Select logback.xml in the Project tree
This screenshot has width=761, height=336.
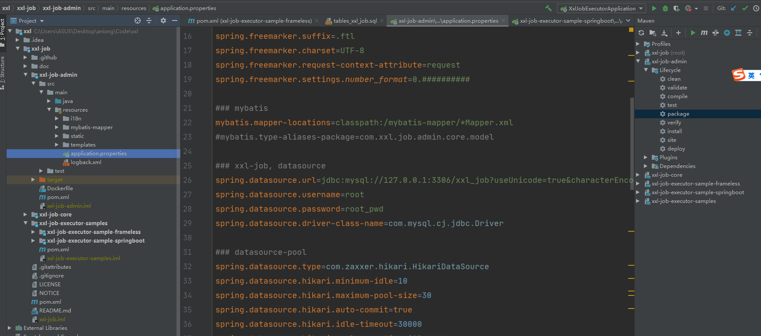(x=86, y=162)
